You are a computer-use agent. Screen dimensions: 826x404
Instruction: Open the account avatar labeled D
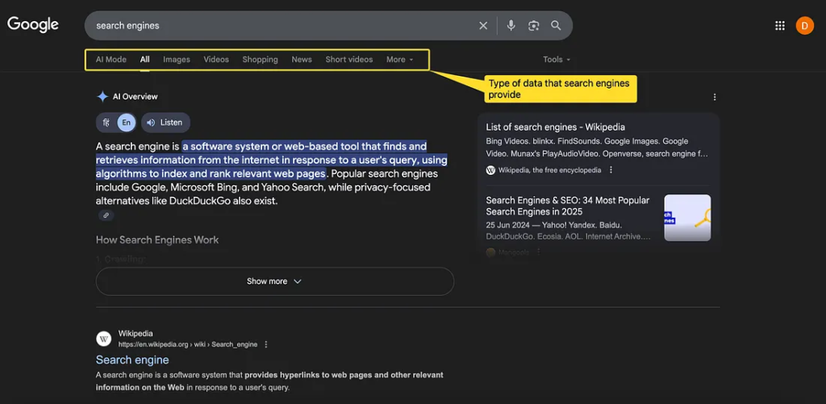tap(804, 25)
